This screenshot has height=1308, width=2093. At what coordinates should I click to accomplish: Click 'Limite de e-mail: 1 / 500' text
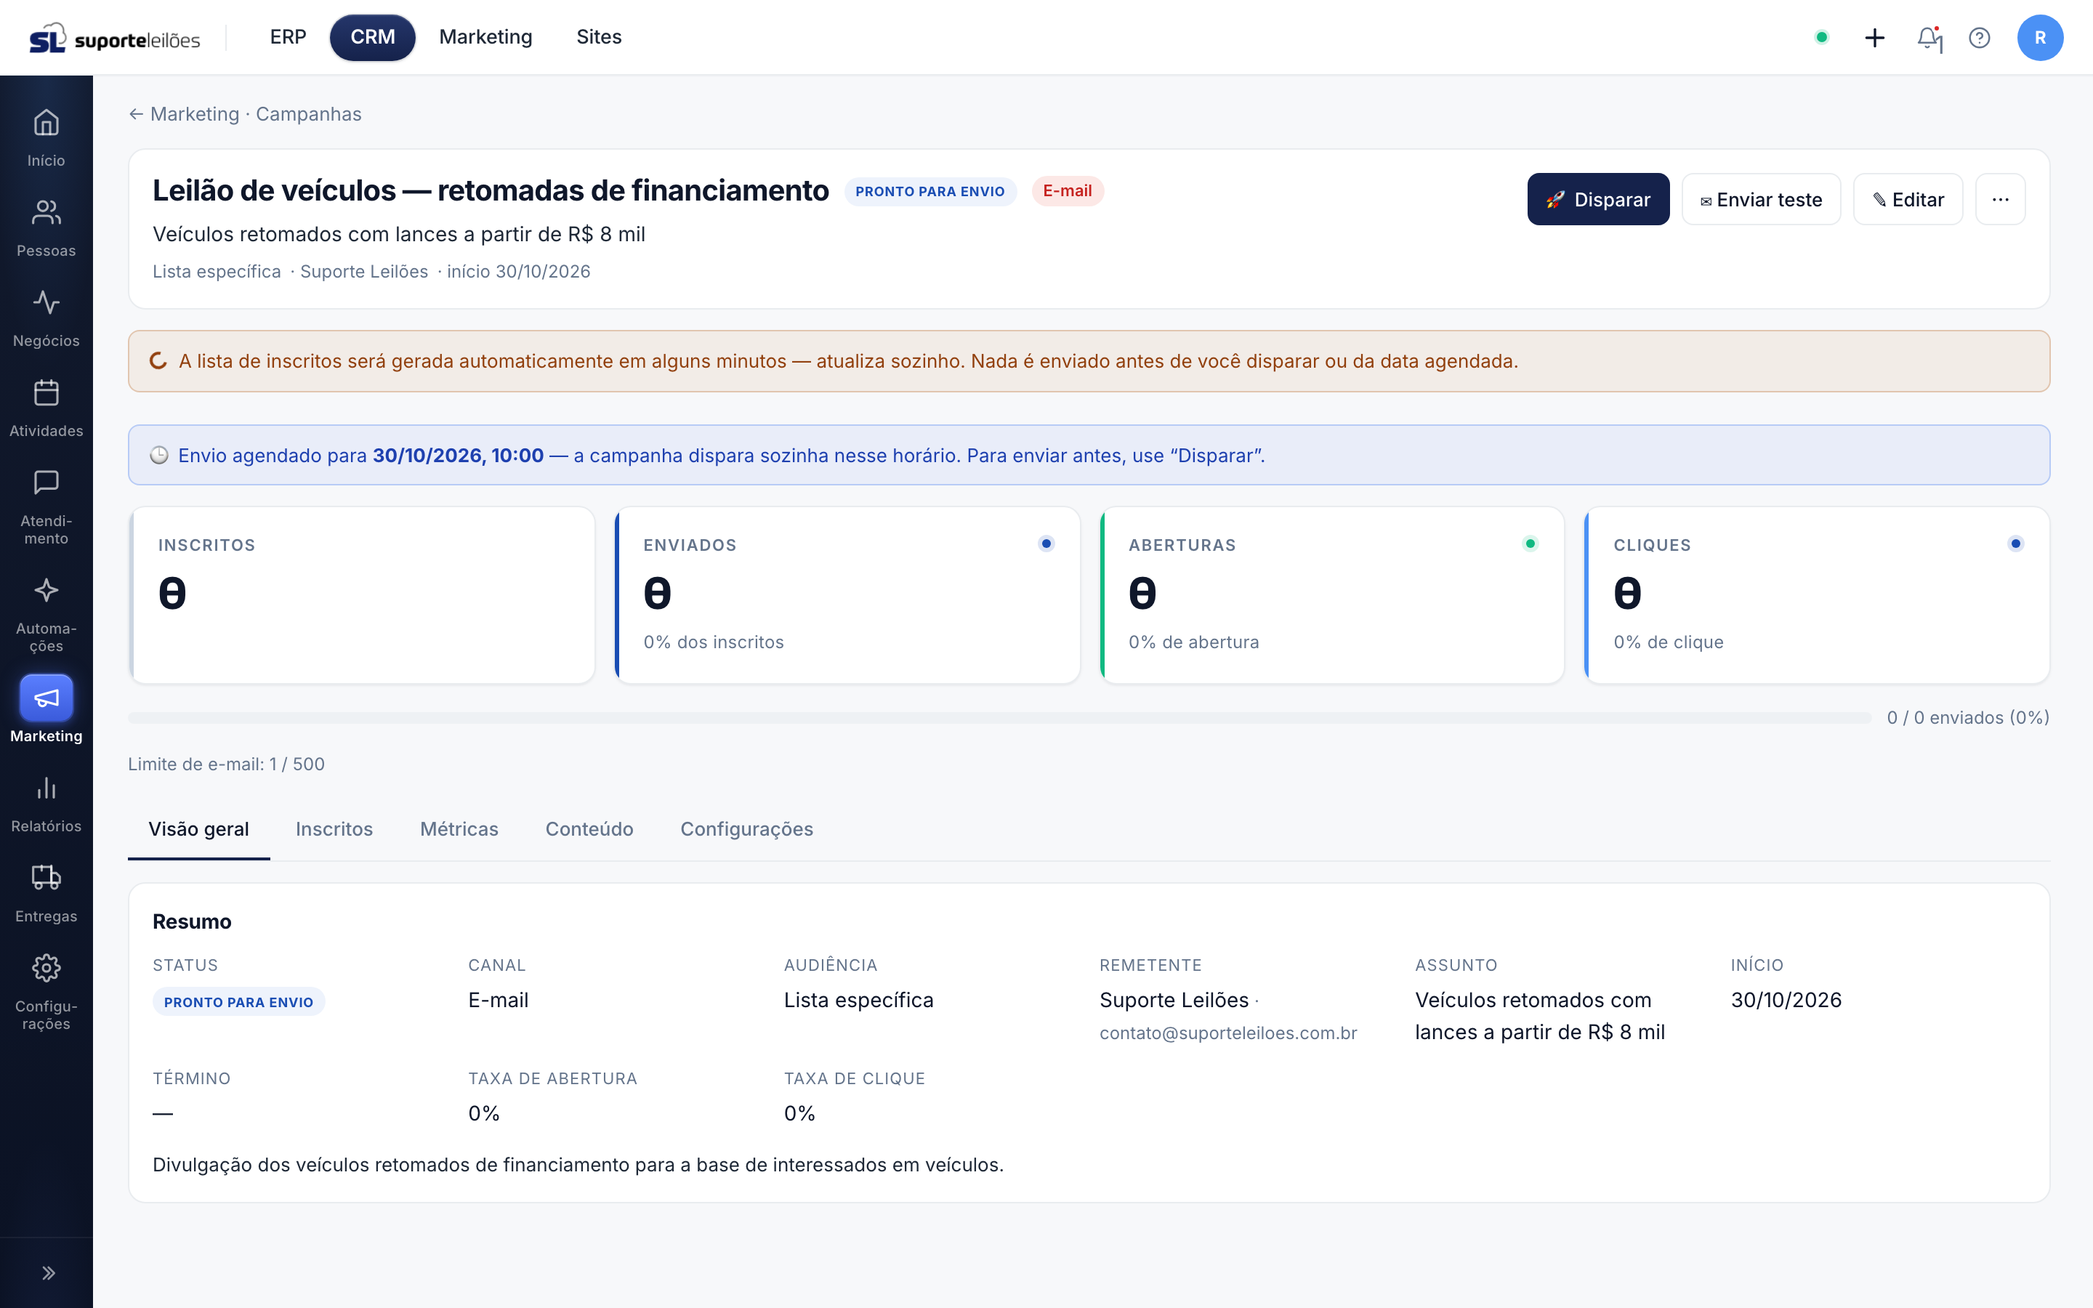226,764
